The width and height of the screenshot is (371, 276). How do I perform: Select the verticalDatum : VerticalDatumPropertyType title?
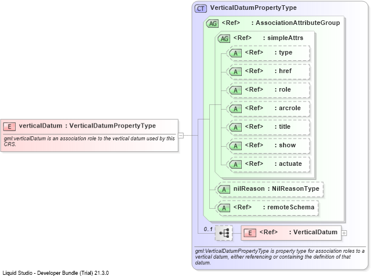(x=88, y=126)
